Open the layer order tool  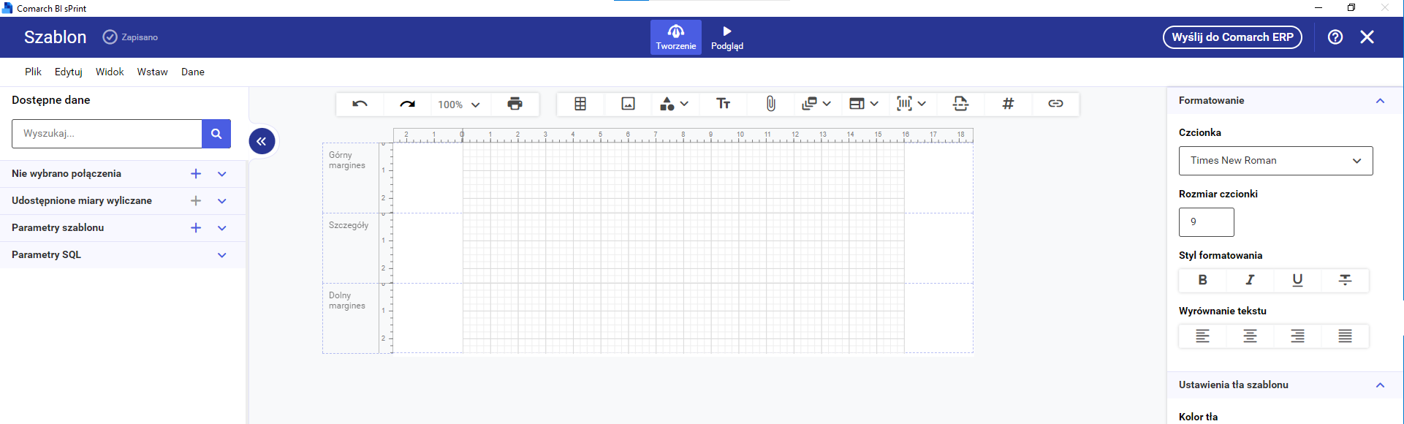tap(809, 104)
